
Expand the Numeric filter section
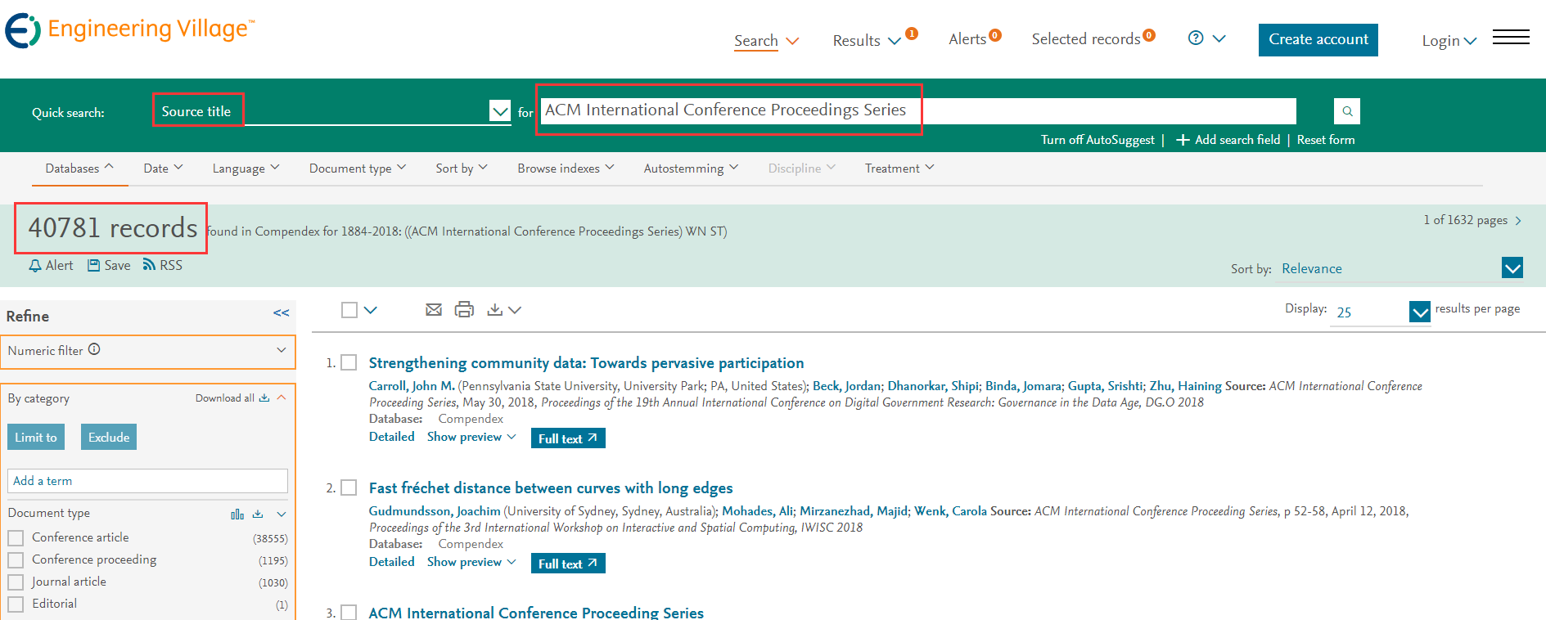(x=281, y=350)
